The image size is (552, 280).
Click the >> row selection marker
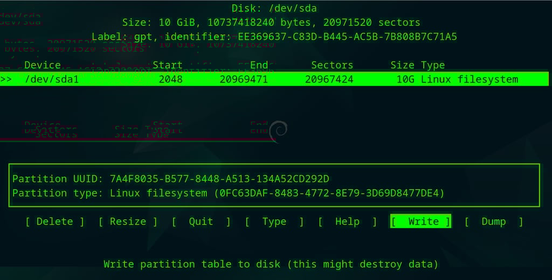(6, 79)
